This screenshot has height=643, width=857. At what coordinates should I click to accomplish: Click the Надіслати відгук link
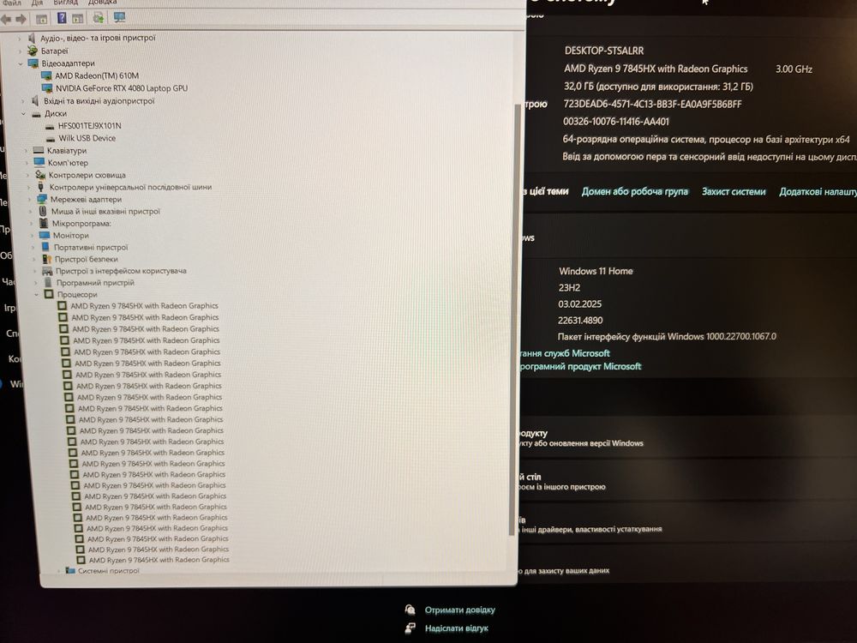(457, 628)
